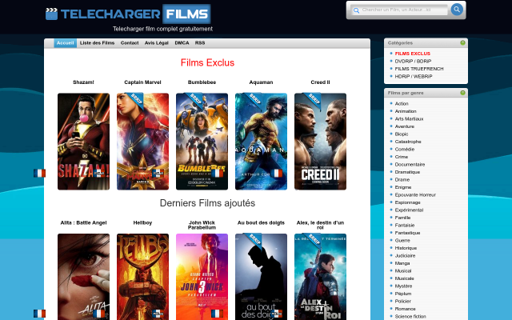Open the RSS feed link
This screenshot has height=320, width=512.
tap(200, 43)
